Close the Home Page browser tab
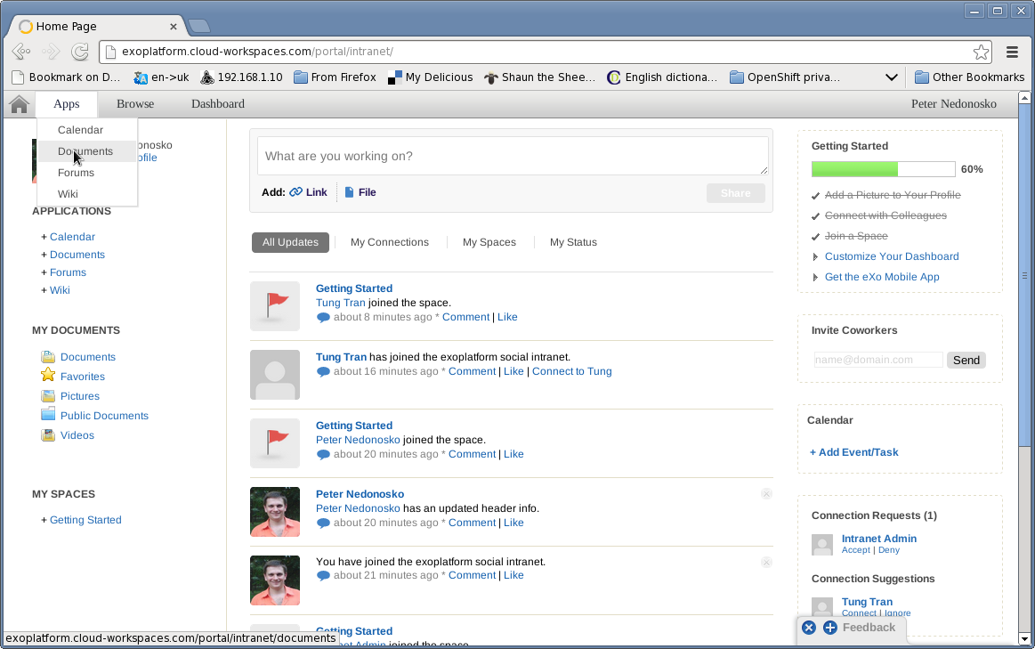The height and width of the screenshot is (649, 1035). [x=173, y=27]
